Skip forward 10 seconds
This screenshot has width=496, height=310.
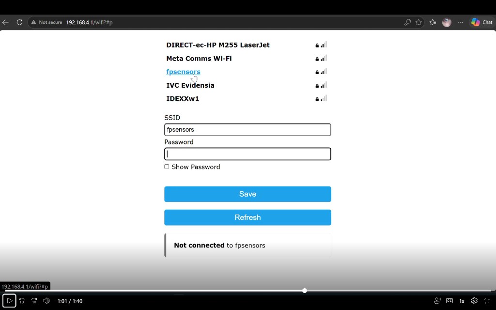coord(34,301)
